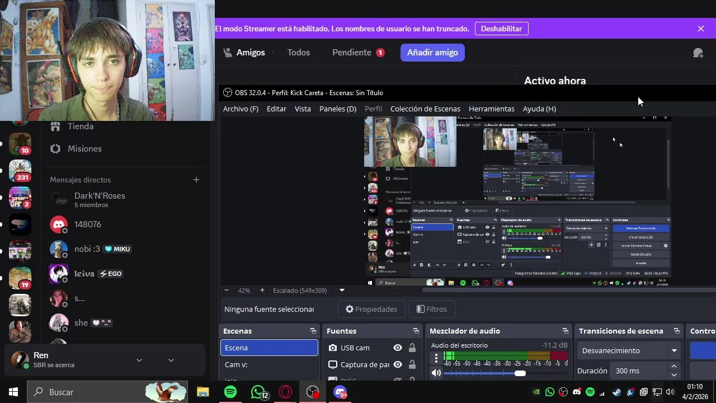Screen dimensions: 716x403
Task: Open Discord server icon with 231 badge
Action: click(20, 171)
